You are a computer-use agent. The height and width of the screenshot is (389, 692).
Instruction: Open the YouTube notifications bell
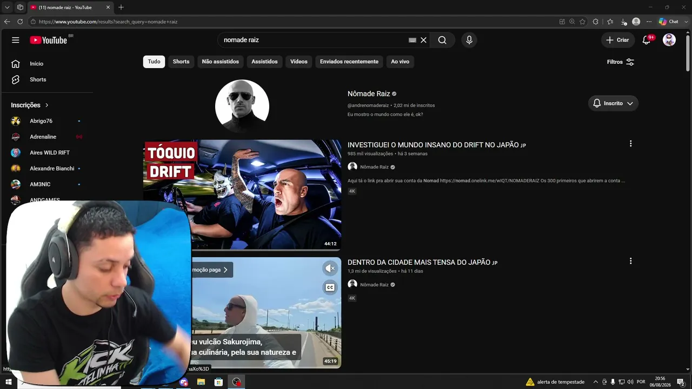pyautogui.click(x=647, y=40)
